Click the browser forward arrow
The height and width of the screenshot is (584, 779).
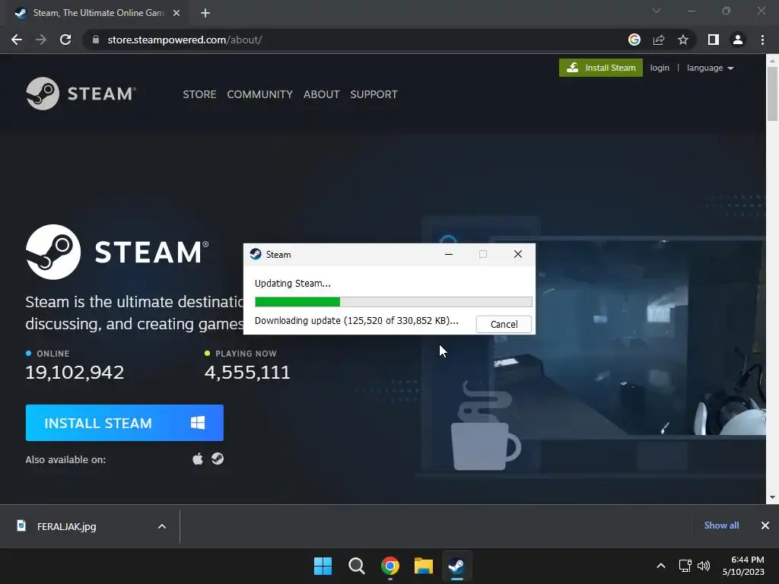[41, 40]
